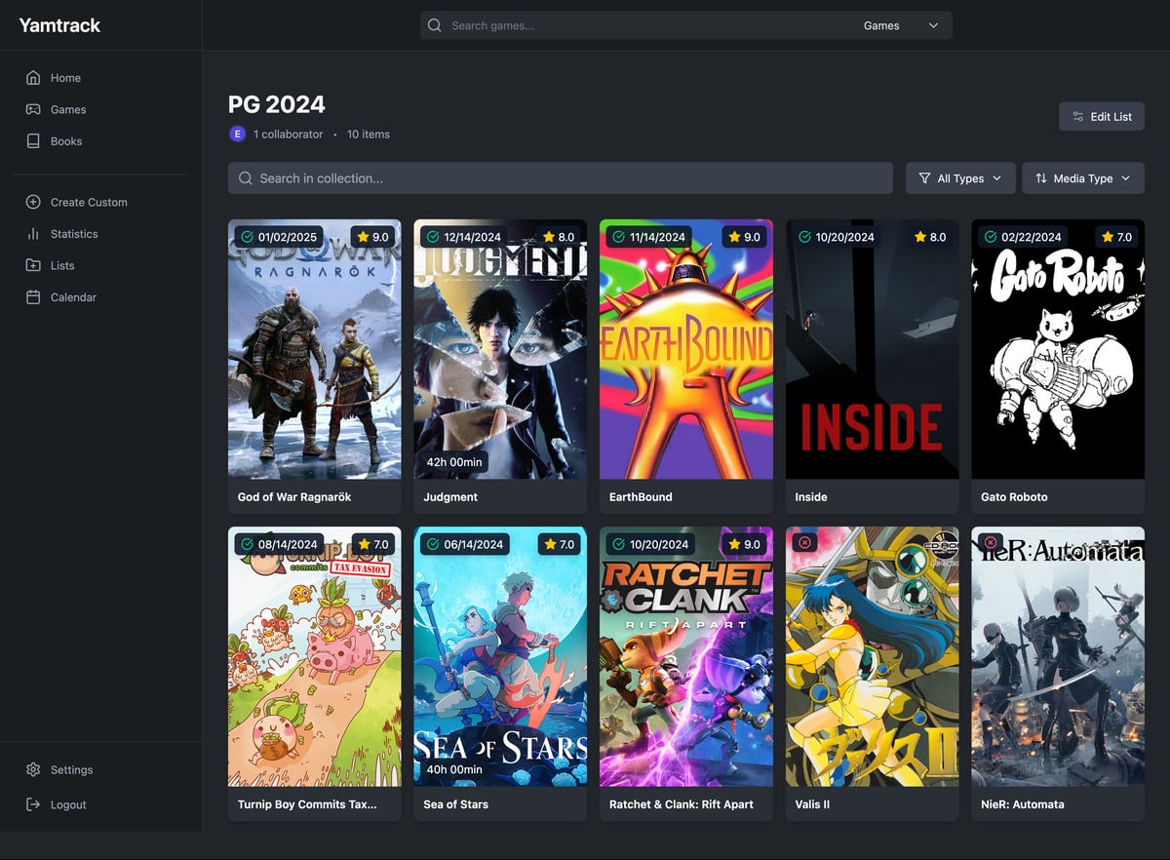The height and width of the screenshot is (860, 1170).
Task: Click the completed checkmark on God of War Ragnarök
Action: [x=247, y=237]
